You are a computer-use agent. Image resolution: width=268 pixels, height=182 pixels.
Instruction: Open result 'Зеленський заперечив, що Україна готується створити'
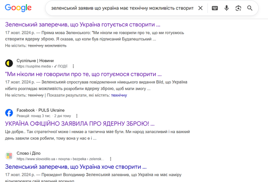pos(82,24)
